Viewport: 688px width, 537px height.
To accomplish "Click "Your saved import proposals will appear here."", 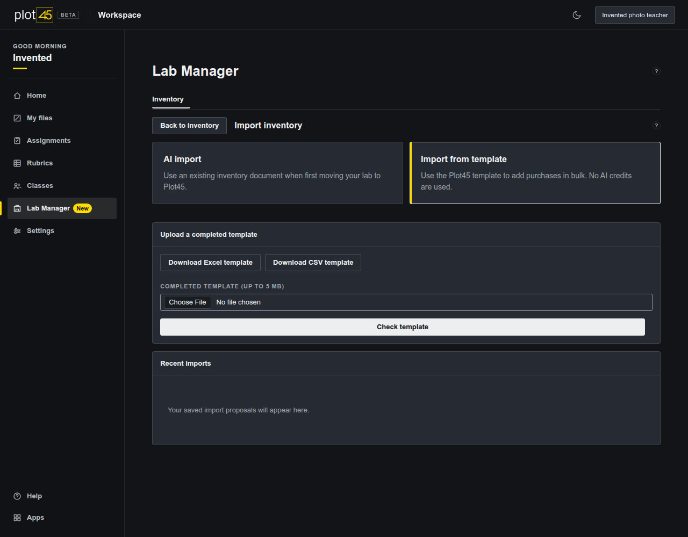I will (238, 410).
